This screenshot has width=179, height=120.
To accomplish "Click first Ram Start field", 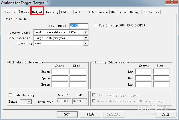I will pos(143,72).
